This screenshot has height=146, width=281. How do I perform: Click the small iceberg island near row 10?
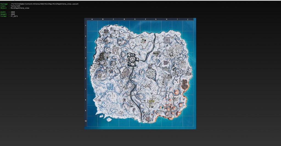(x=109, y=119)
